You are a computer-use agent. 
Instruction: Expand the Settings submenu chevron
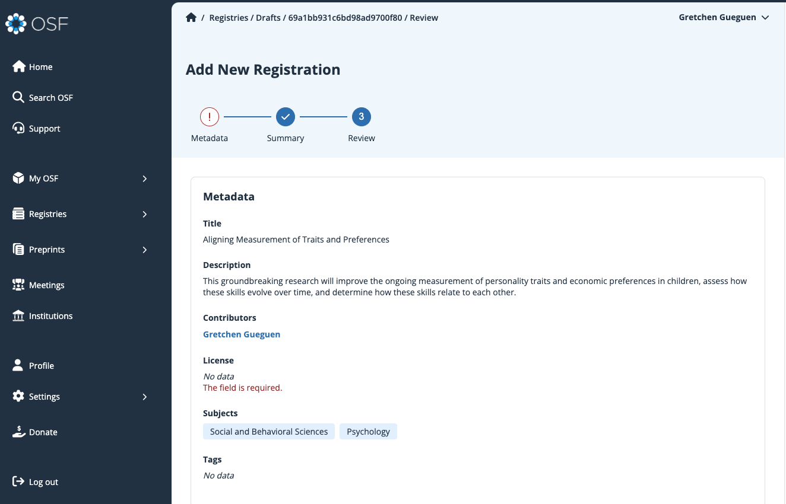[x=144, y=397]
